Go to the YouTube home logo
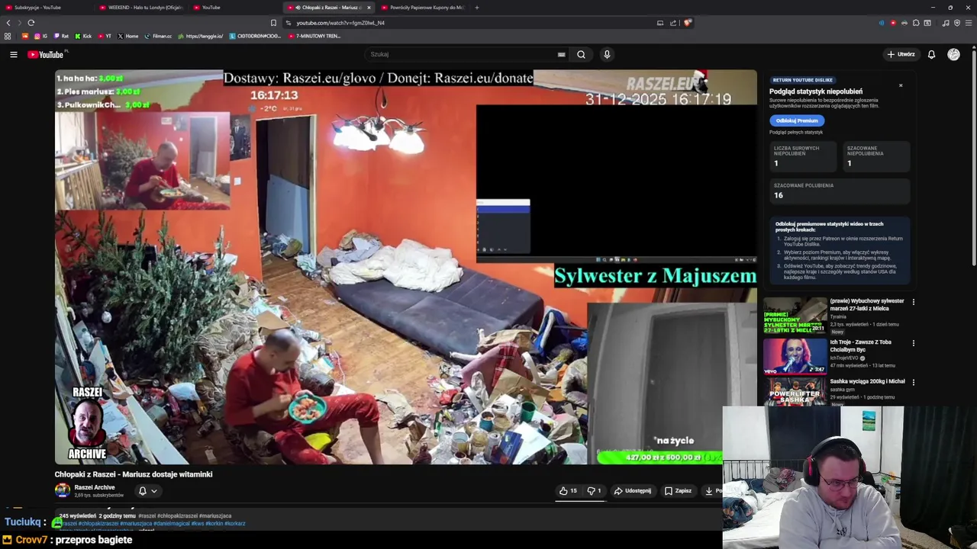Image resolution: width=977 pixels, height=549 pixels. tap(47, 54)
